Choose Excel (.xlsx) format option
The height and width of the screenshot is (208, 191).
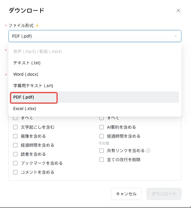25,109
